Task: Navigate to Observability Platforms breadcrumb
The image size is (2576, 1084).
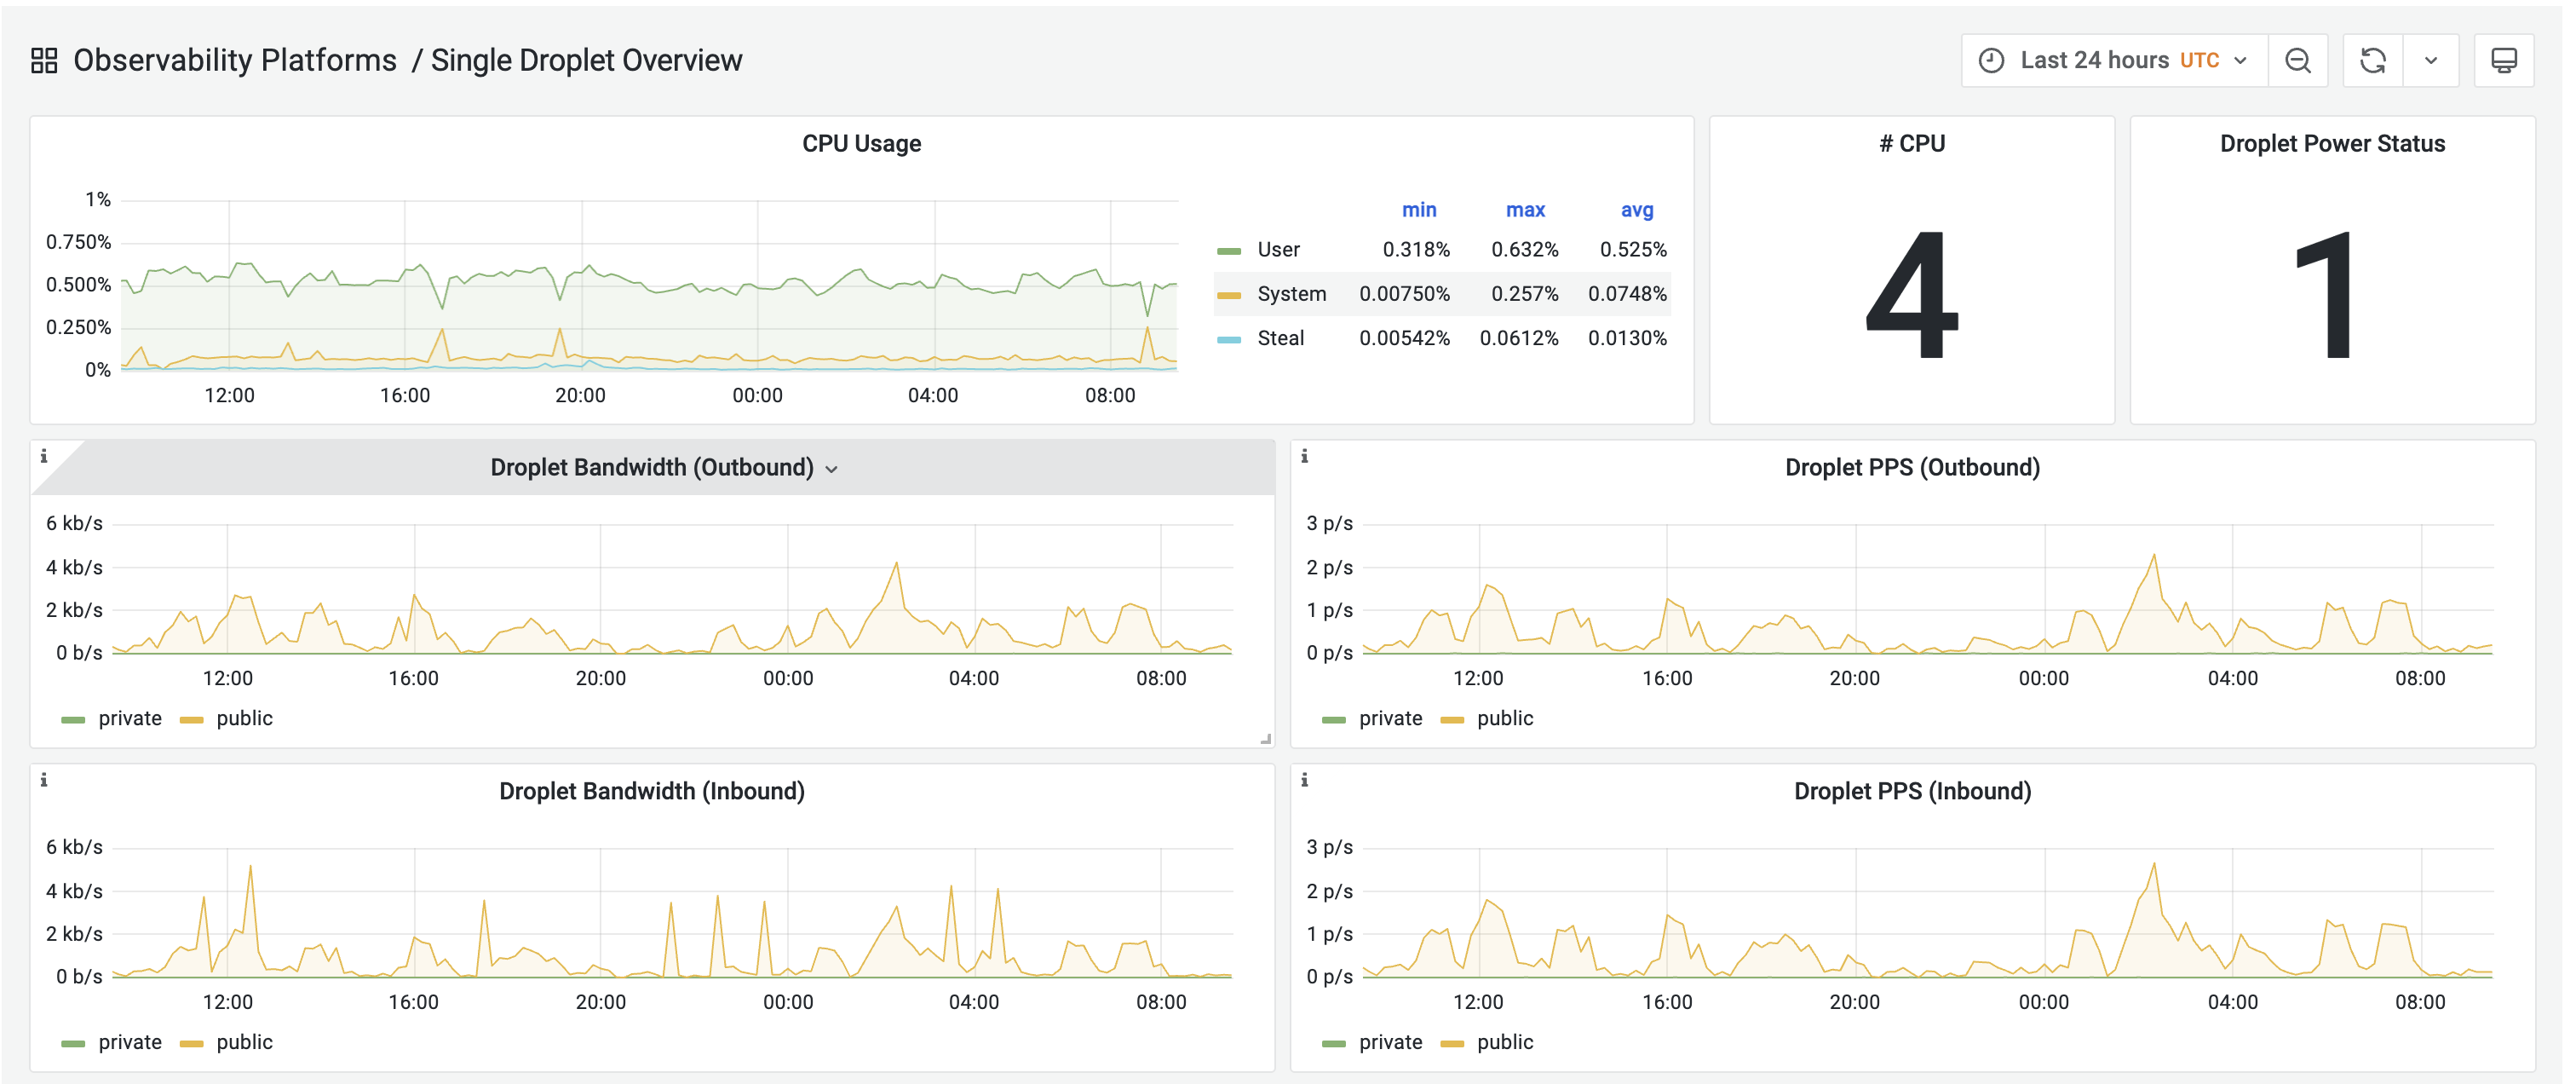Action: click(237, 60)
